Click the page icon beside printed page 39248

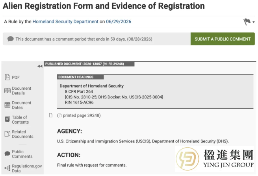pyautogui.click(x=51, y=115)
